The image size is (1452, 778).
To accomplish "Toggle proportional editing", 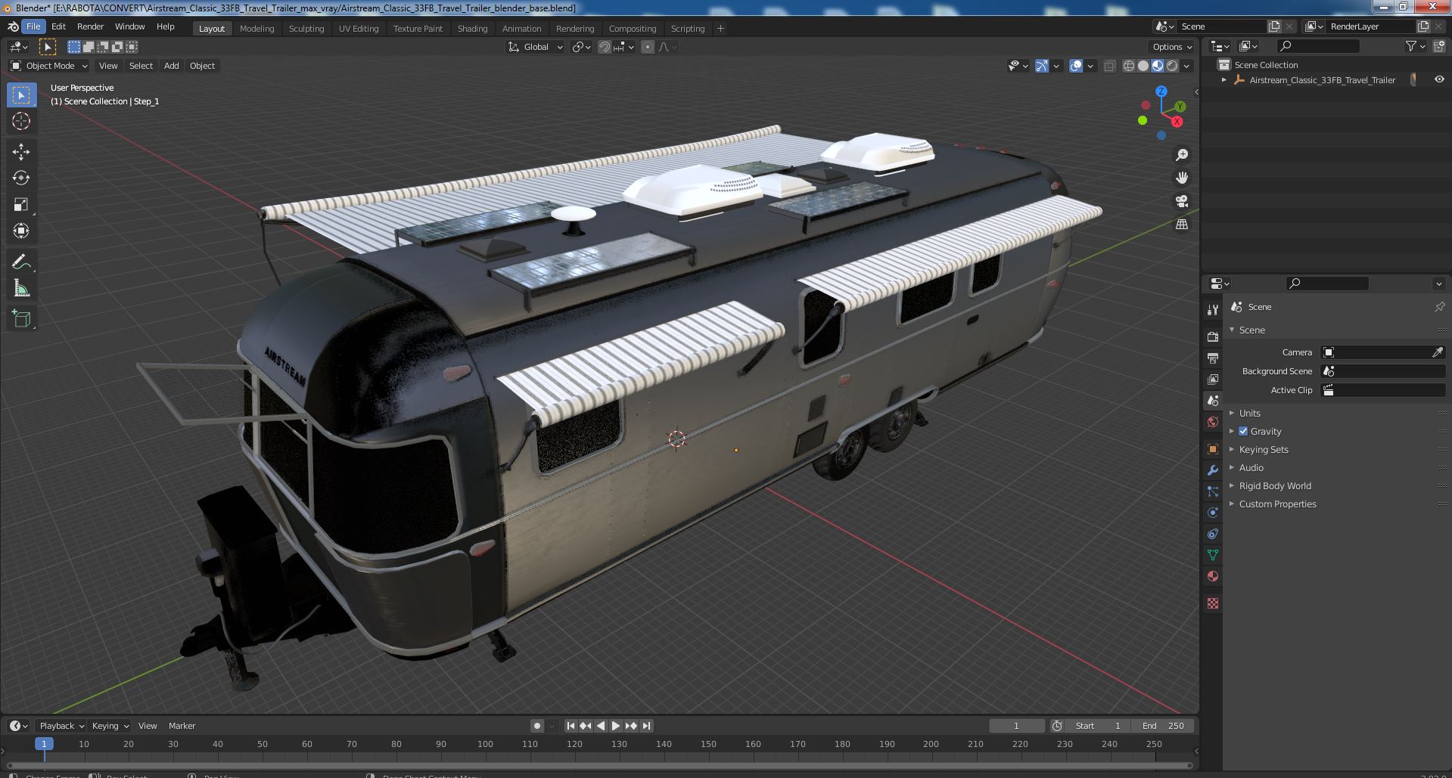I will tap(648, 47).
